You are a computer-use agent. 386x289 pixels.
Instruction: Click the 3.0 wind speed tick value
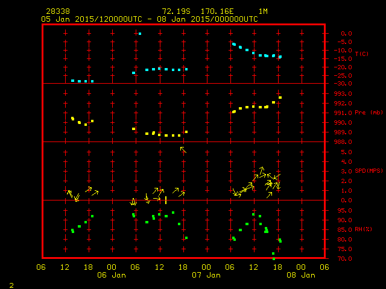coord(346,171)
